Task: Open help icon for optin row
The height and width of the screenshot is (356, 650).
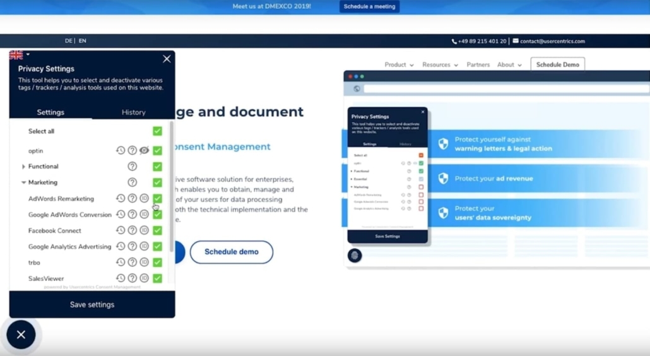Action: pyautogui.click(x=133, y=150)
